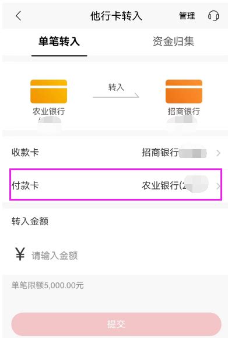The height and width of the screenshot is (338, 228).
Task: Tap the 转入金额 heading
Action: click(30, 222)
